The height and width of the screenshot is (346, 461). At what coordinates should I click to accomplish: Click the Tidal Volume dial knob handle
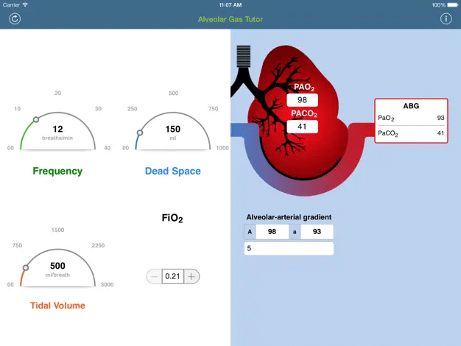26,267
